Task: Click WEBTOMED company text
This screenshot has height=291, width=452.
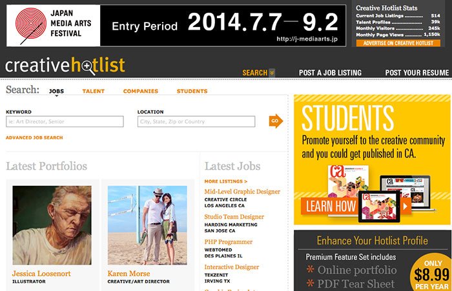Action: coord(218,250)
